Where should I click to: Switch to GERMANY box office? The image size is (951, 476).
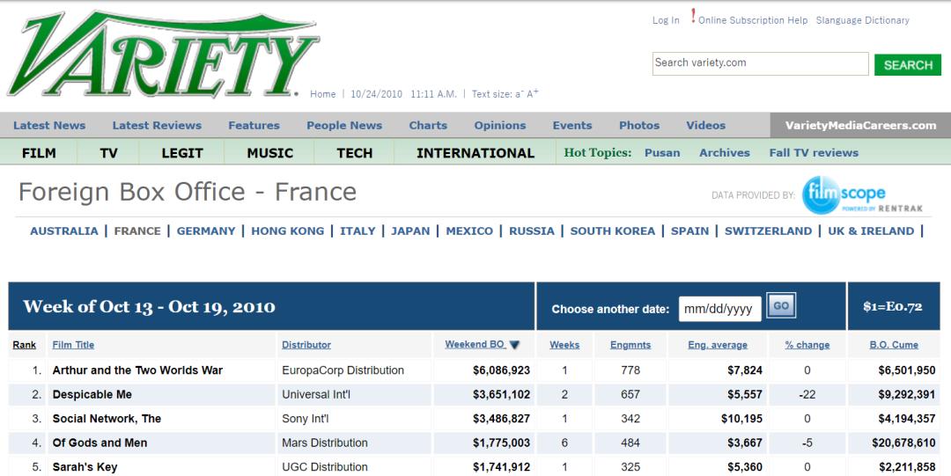point(206,231)
